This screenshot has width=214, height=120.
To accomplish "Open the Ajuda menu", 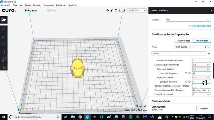I will coord(73,5).
